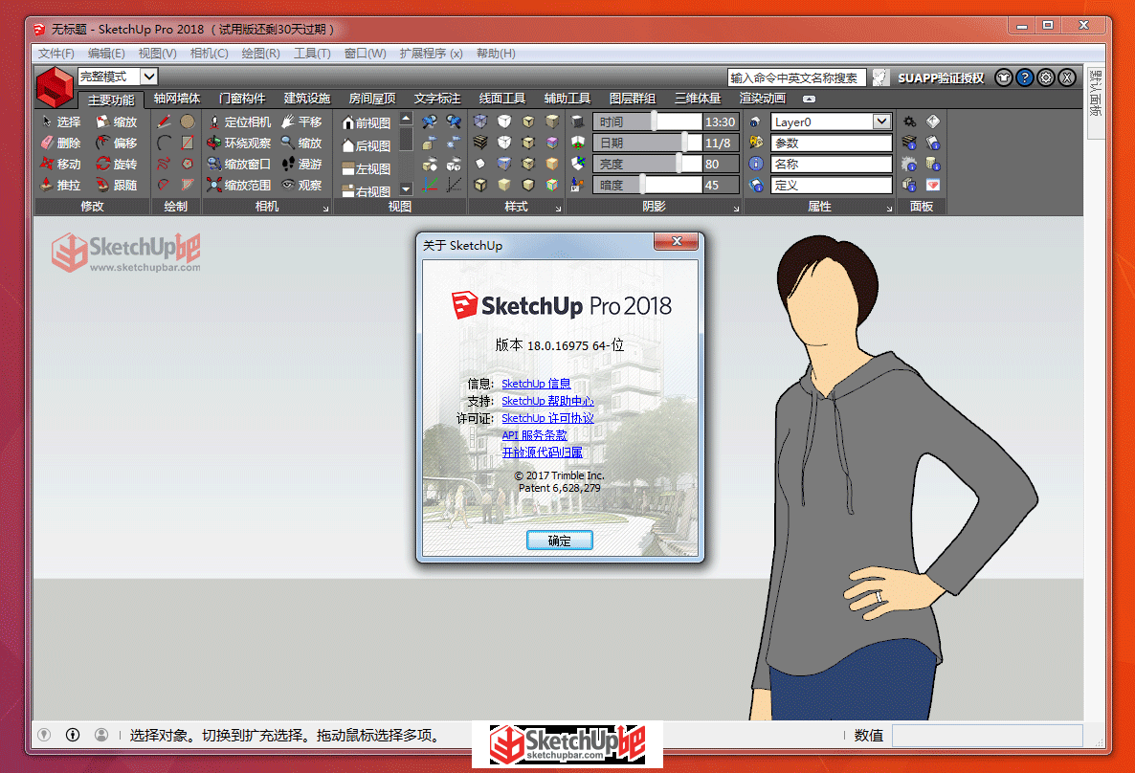Viewport: 1135px width, 773px height.
Task: Click the SUAPP red cube logo
Action: pyautogui.click(x=55, y=87)
